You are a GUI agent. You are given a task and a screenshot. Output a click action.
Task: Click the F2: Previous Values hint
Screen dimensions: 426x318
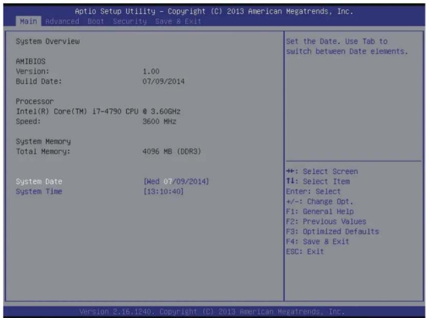click(x=326, y=221)
